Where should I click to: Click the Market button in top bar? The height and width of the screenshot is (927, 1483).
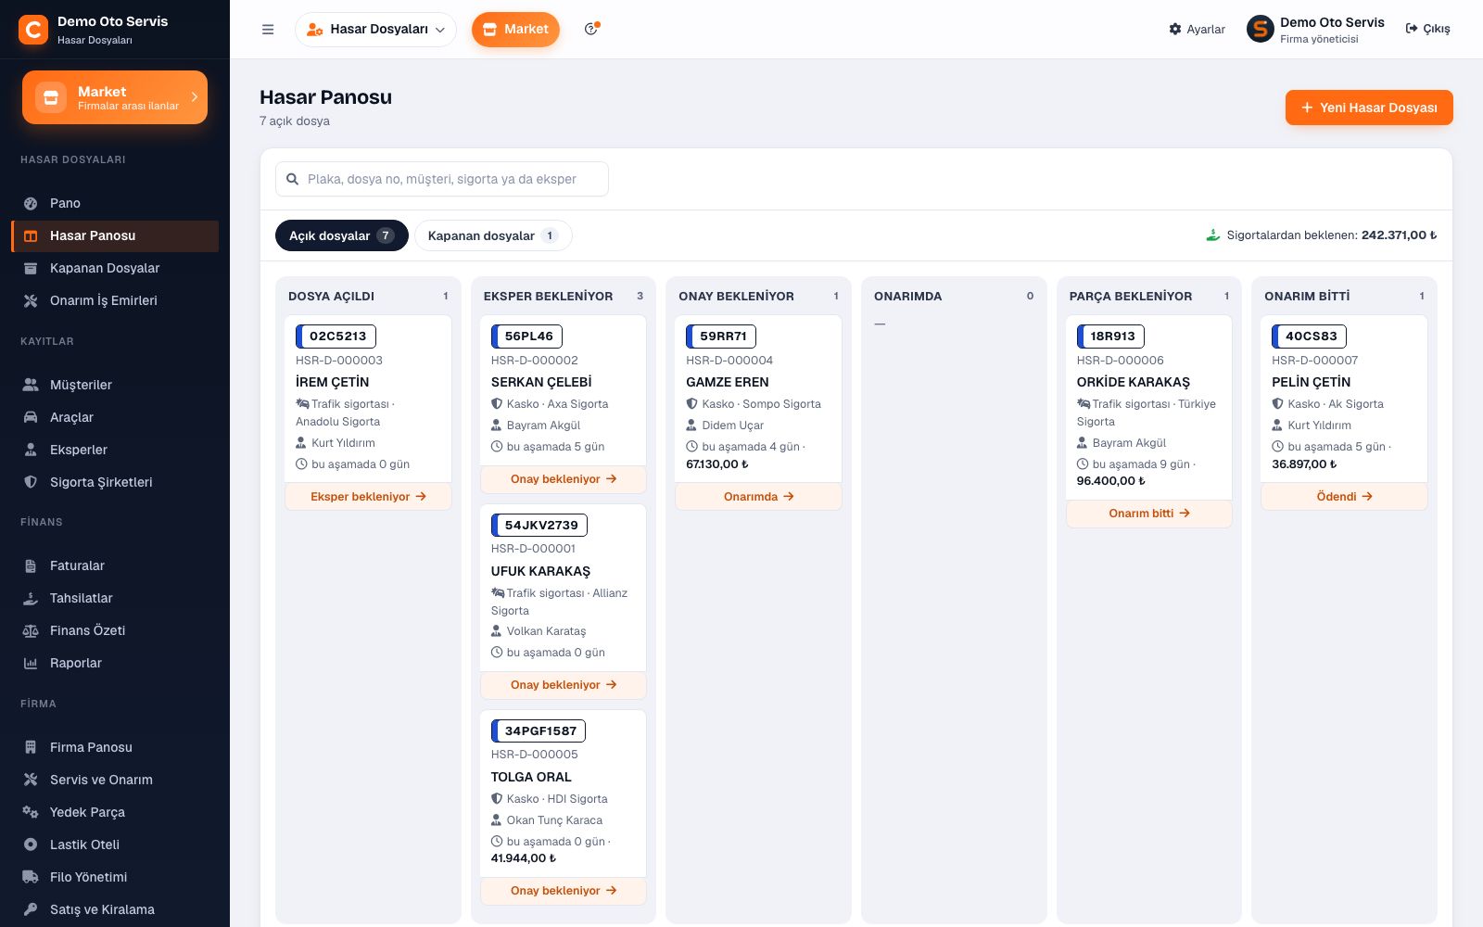click(x=515, y=30)
